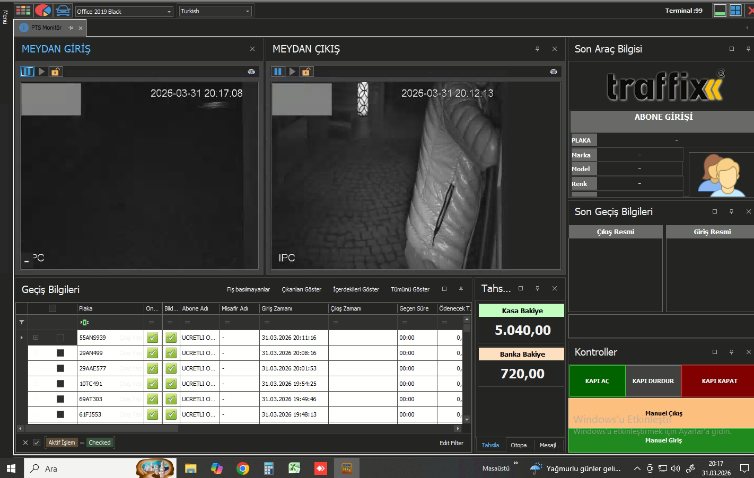Expand the 55ANS939 row details

[36, 338]
